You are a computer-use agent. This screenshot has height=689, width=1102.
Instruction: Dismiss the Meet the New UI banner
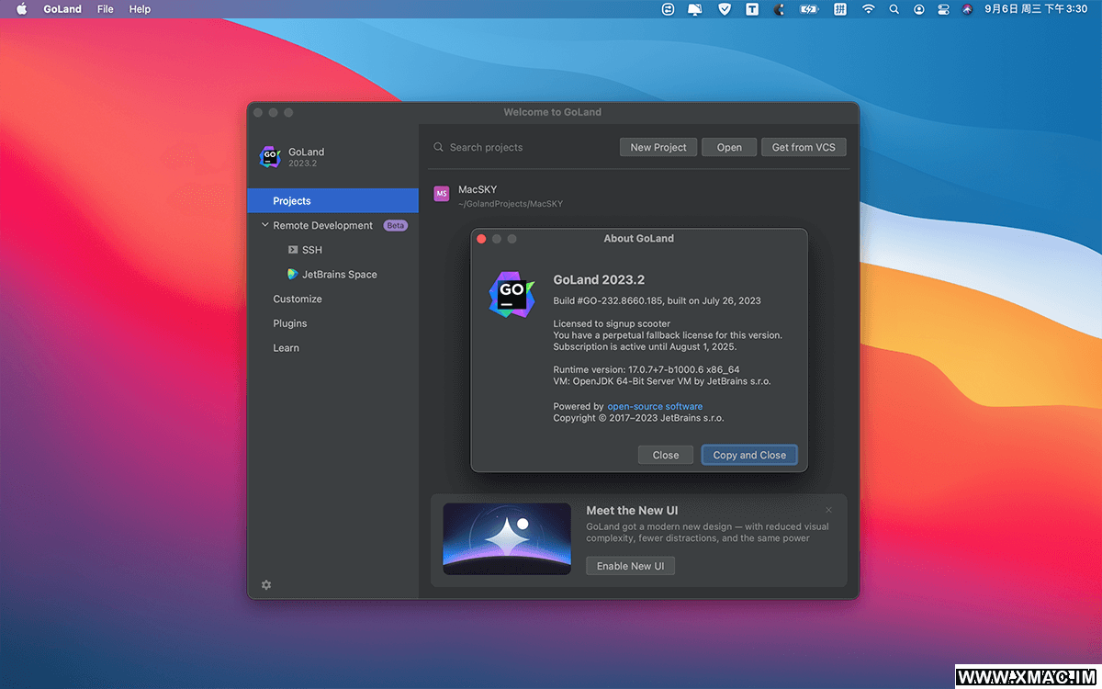tap(828, 510)
